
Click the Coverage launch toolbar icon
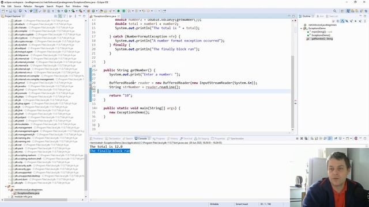click(x=73, y=11)
